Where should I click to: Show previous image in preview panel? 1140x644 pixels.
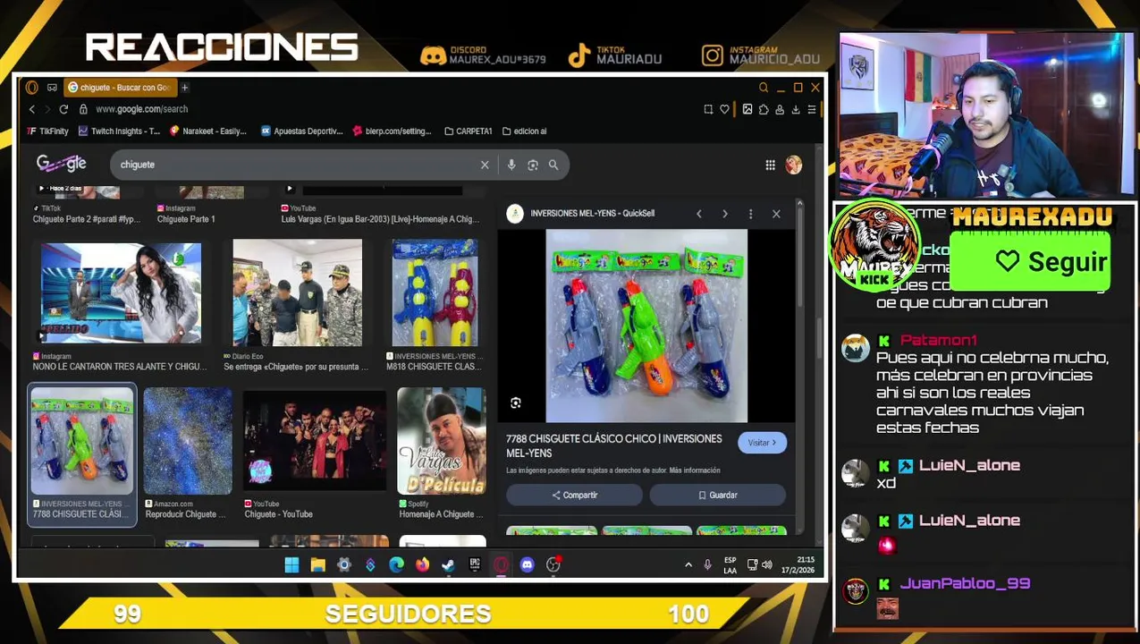(699, 214)
